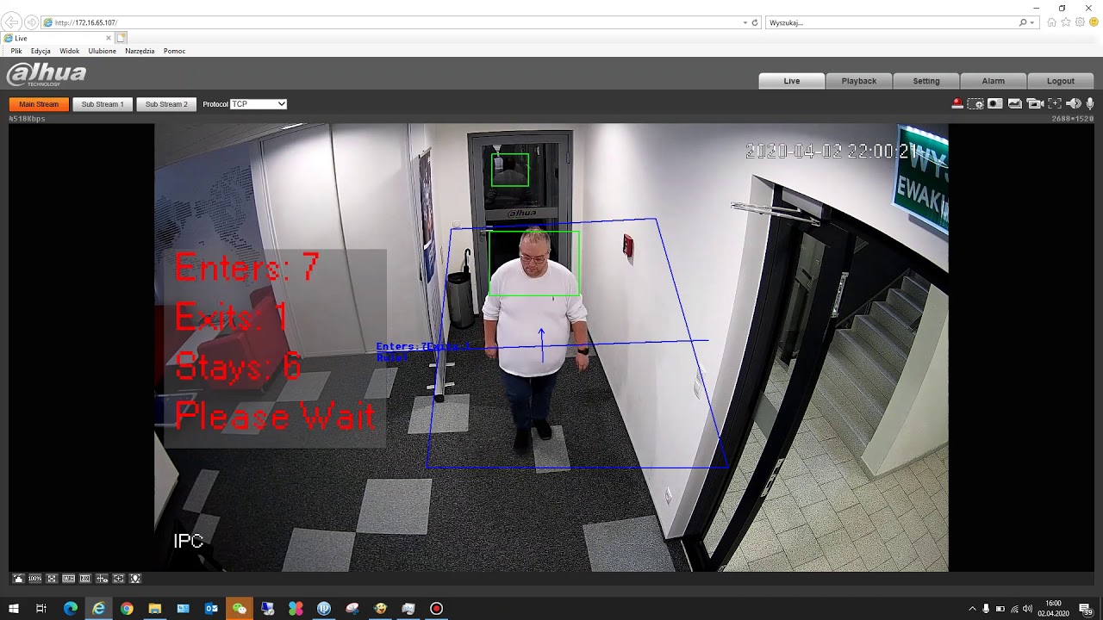
Task: Select the easy focus crosshair icon
Action: click(1055, 104)
